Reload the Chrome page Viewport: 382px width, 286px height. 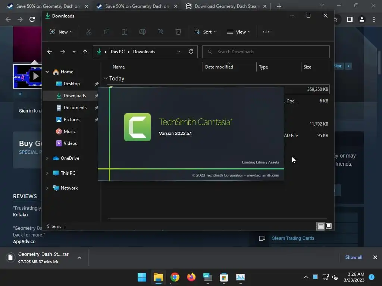pos(32,19)
